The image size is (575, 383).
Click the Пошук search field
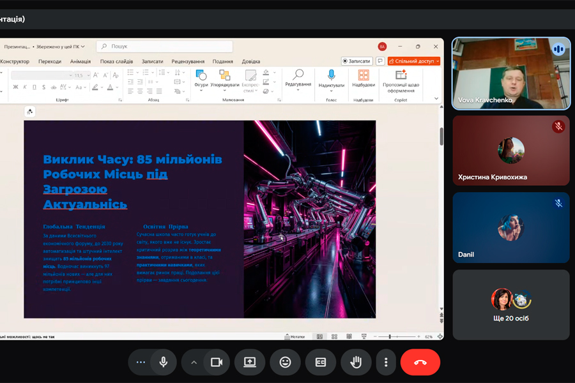point(165,47)
